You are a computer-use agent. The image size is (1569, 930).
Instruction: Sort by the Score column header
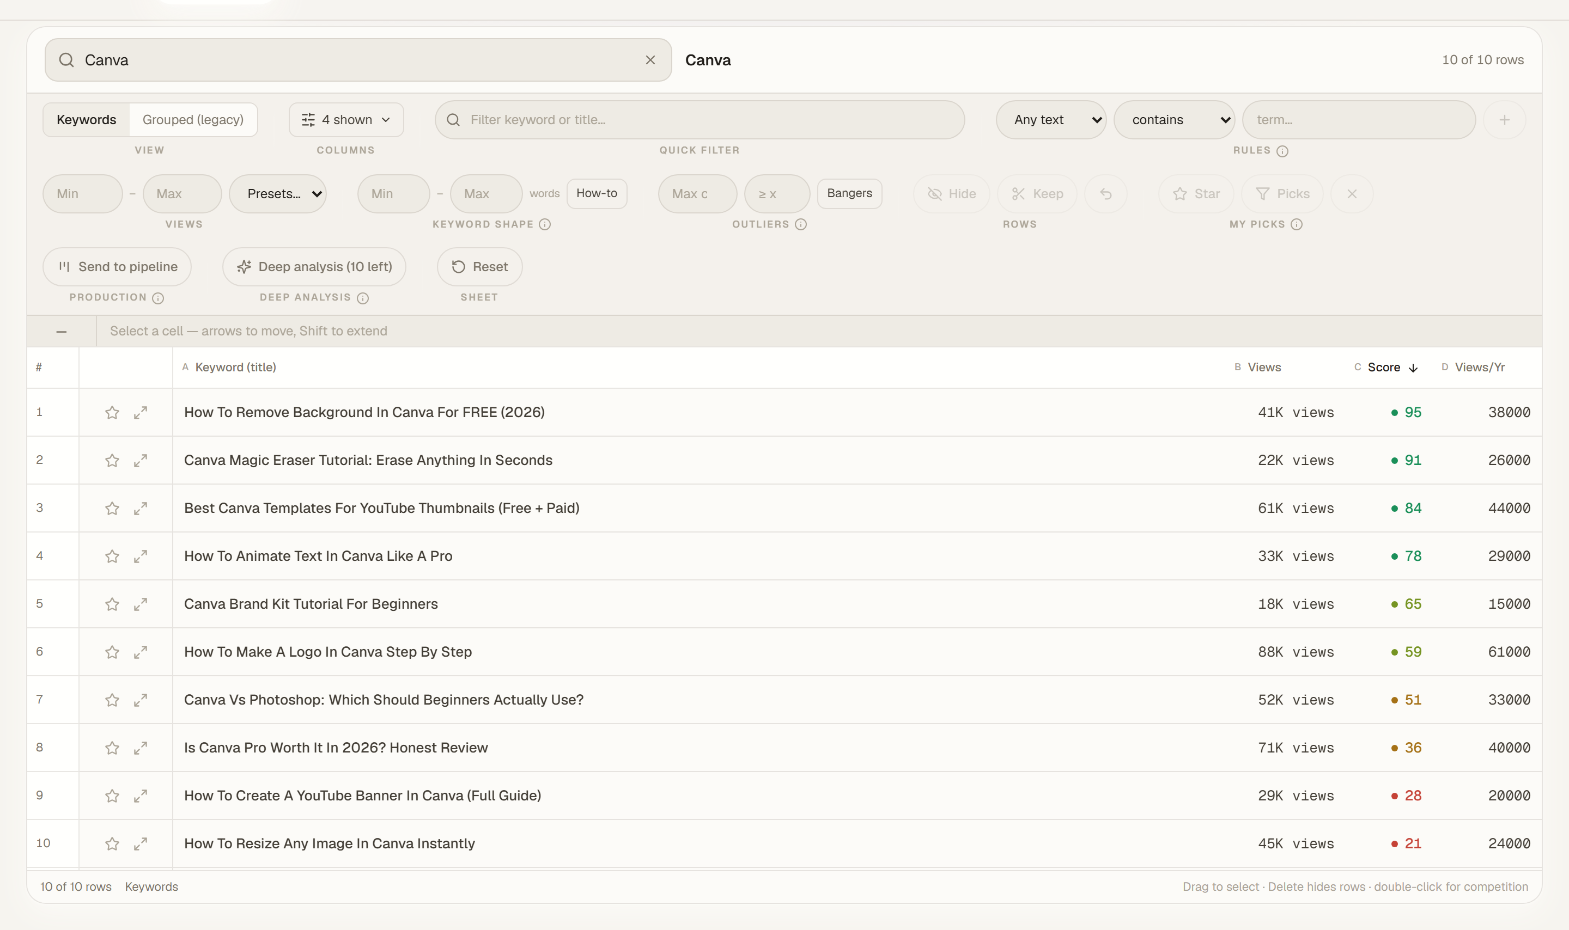[1383, 367]
